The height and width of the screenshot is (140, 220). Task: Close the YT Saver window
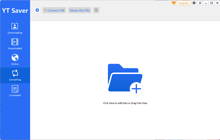pos(217,3)
